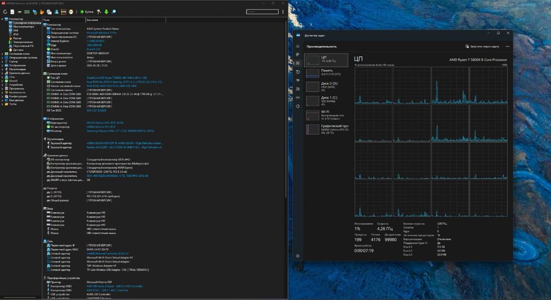Expand the Системная плата tree node
This screenshot has width=551, height=300.
click(2, 54)
